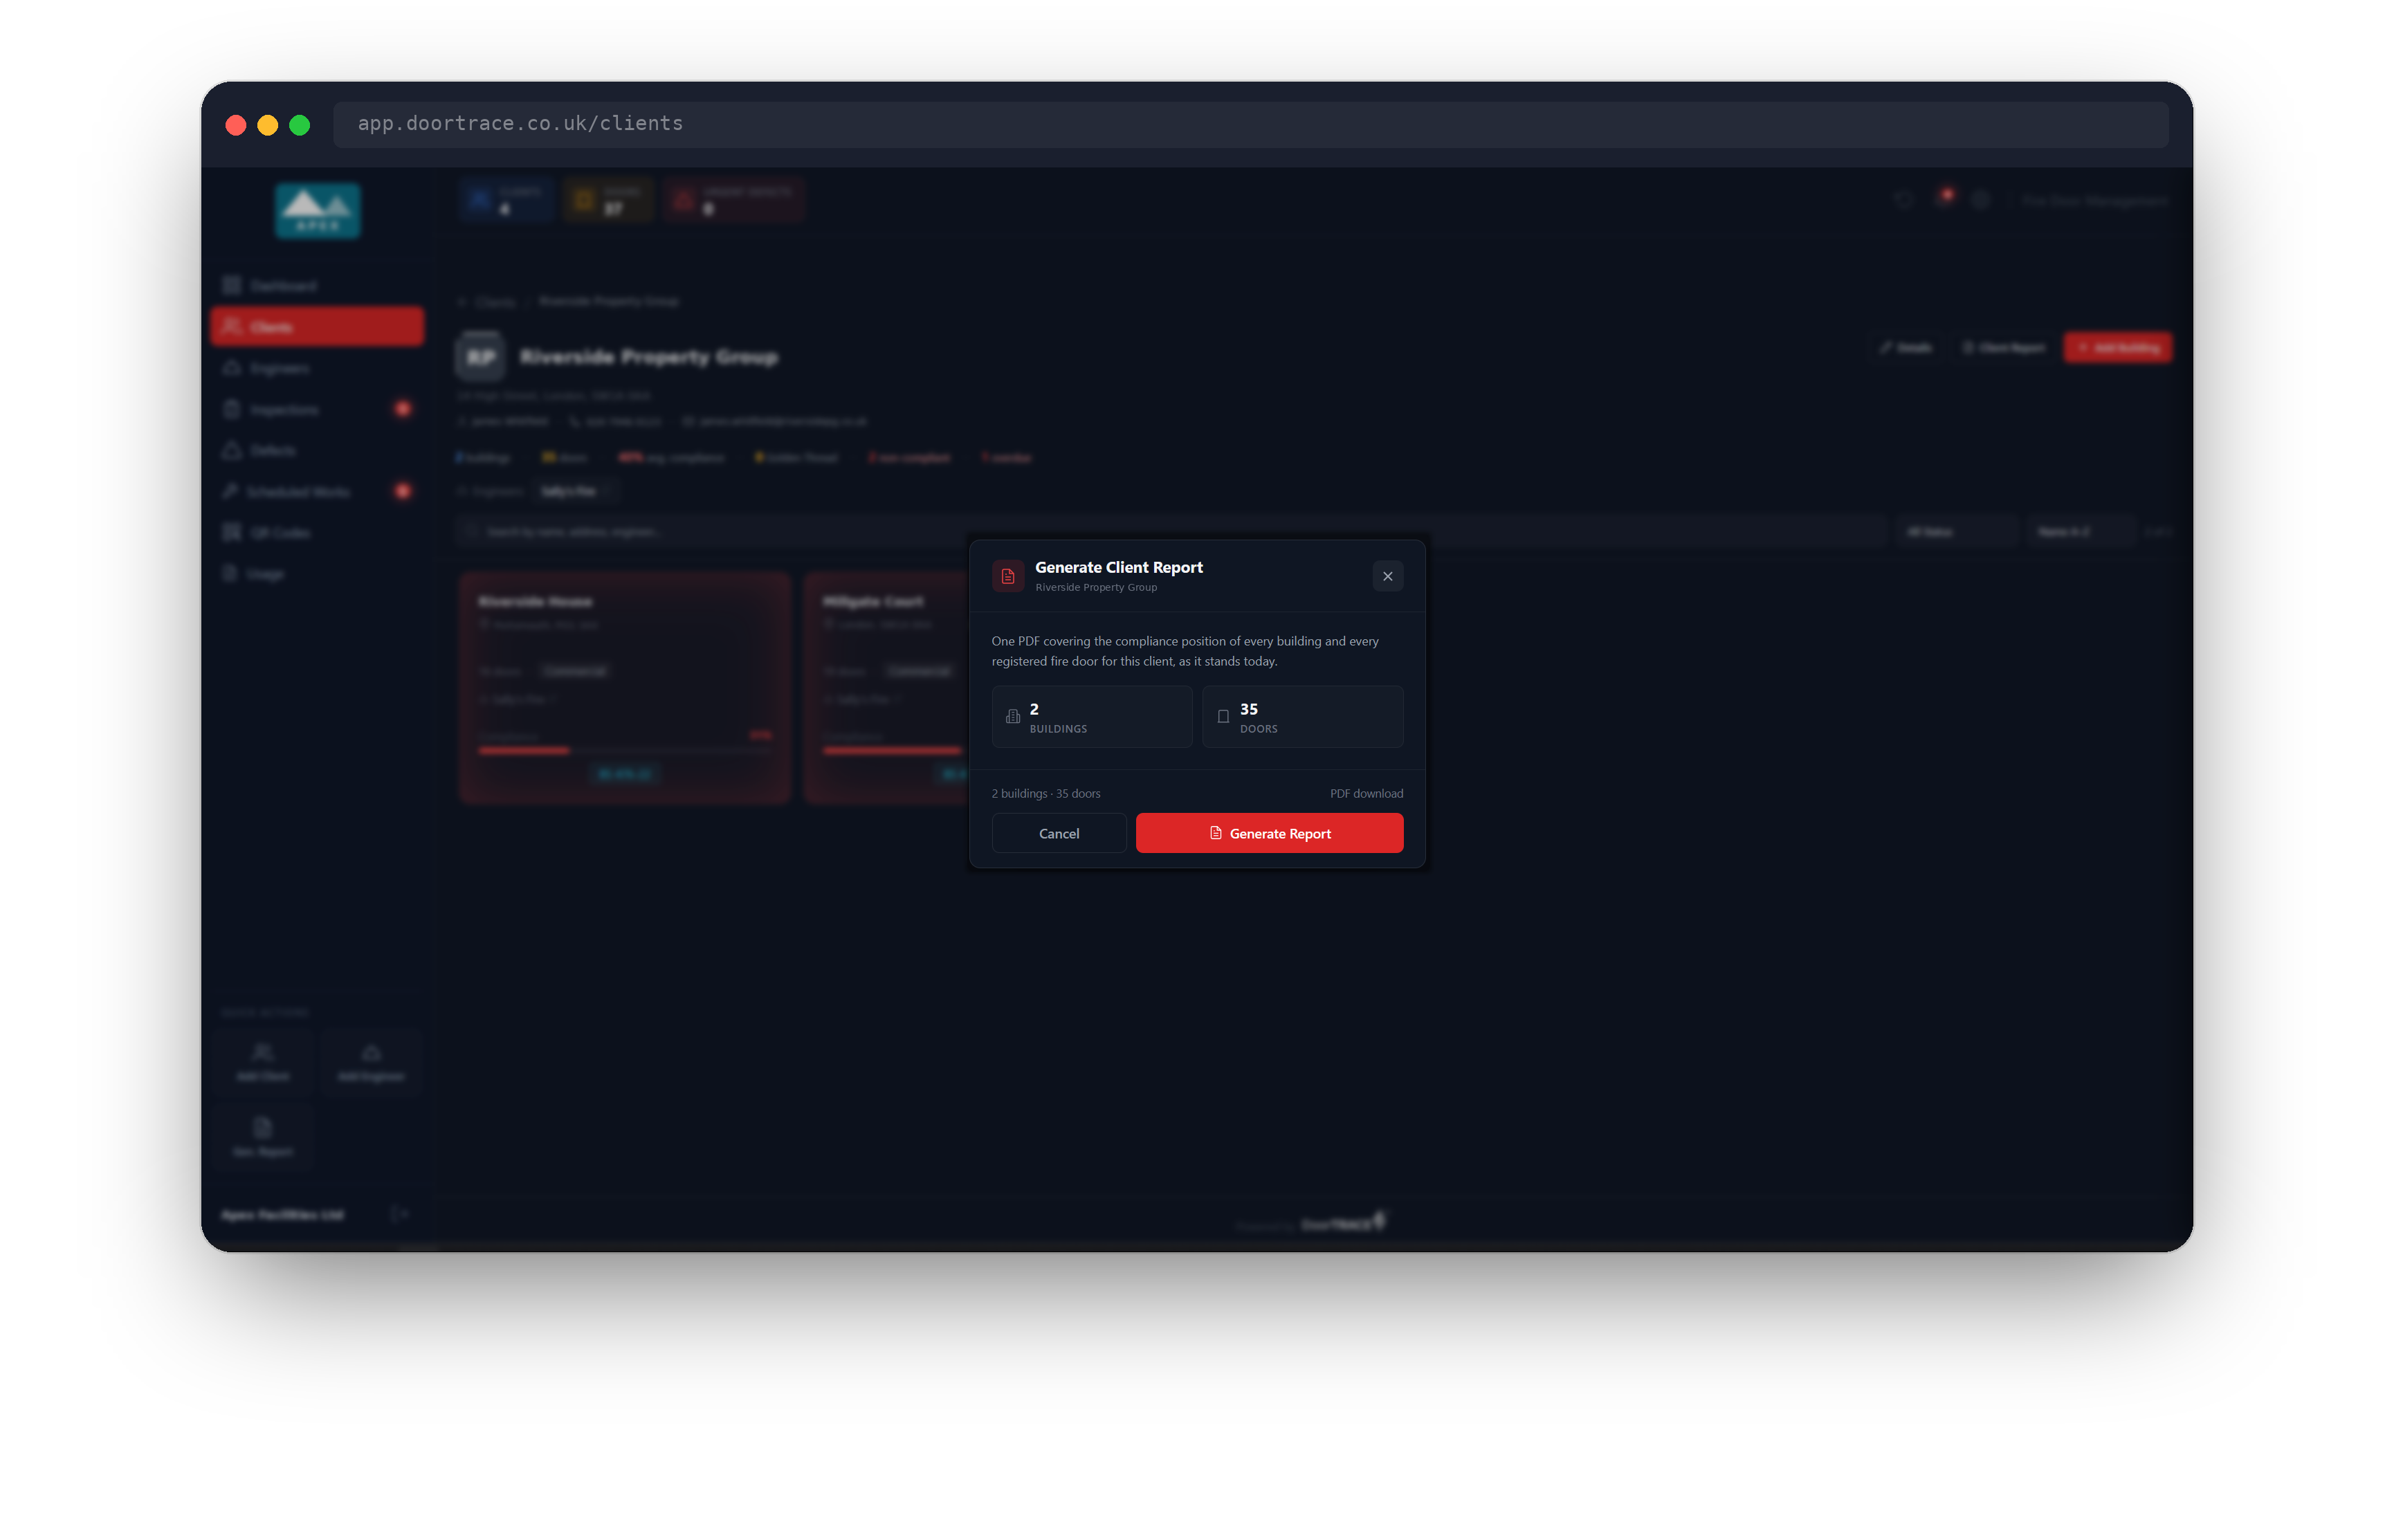Open the Name A-Z sort dropdown
The width and height of the screenshot is (2394, 1540).
coord(2082,532)
